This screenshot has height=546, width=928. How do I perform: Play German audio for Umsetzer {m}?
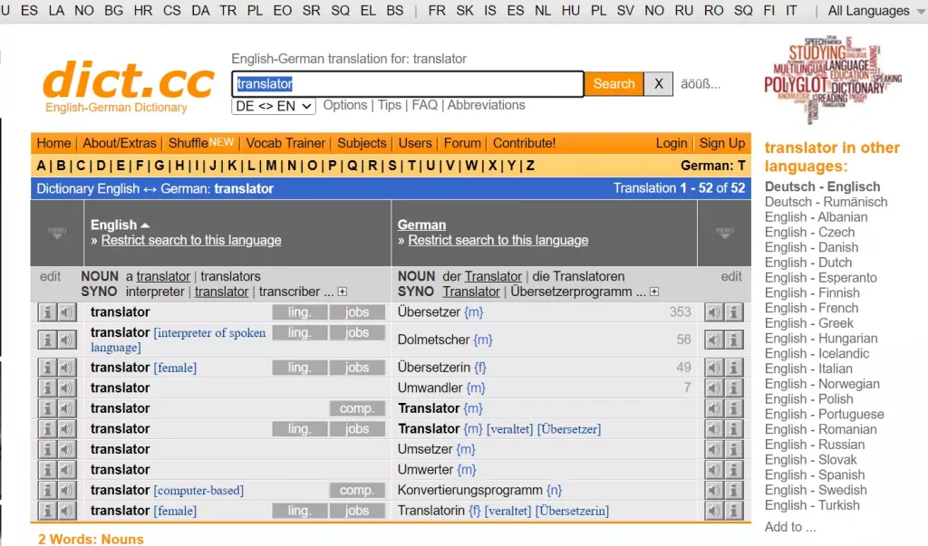(x=714, y=449)
